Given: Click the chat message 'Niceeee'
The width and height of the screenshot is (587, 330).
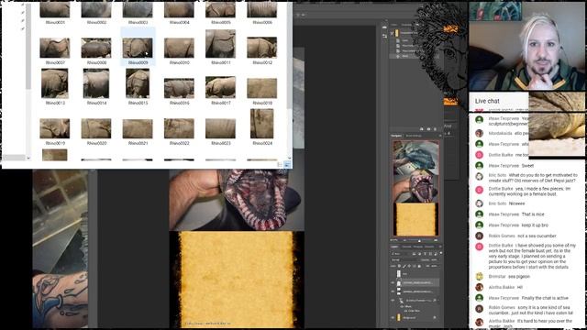Looking at the screenshot, I should (x=517, y=203).
